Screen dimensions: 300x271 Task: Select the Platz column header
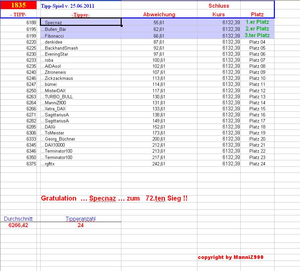257,14
